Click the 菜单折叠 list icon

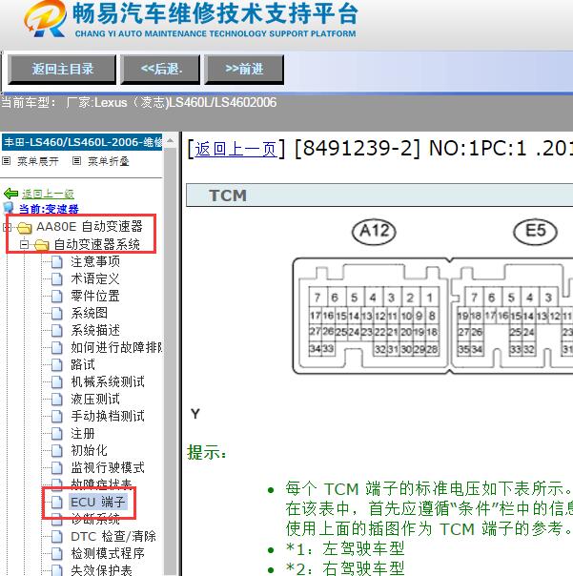(x=77, y=161)
